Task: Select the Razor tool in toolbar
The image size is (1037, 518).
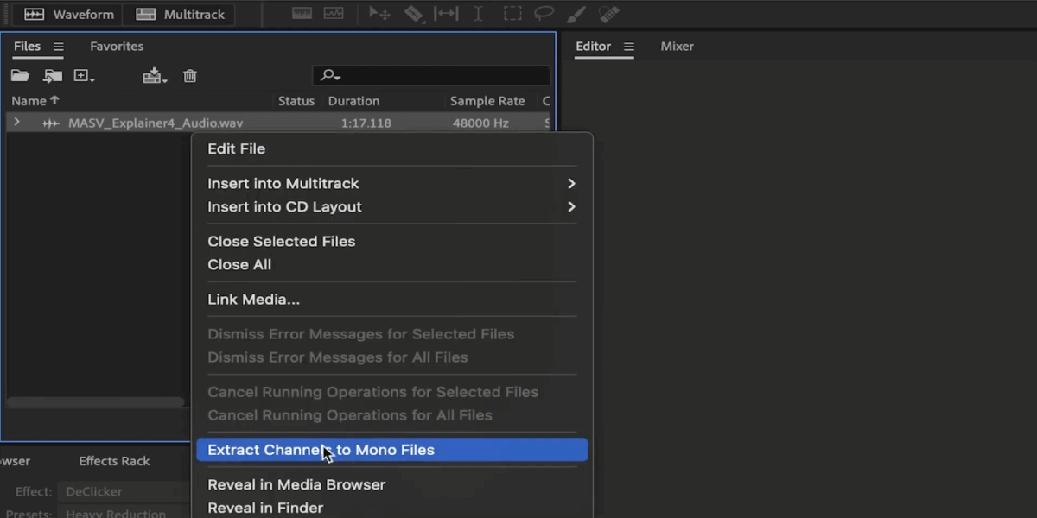Action: (414, 14)
